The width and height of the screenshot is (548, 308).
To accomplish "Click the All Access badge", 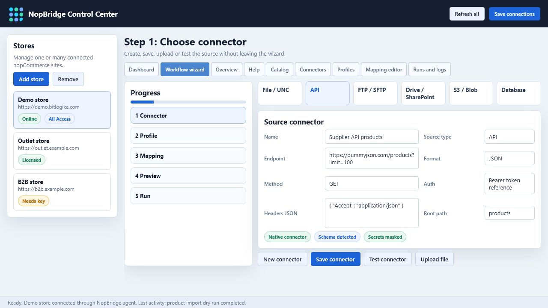I will (x=60, y=119).
